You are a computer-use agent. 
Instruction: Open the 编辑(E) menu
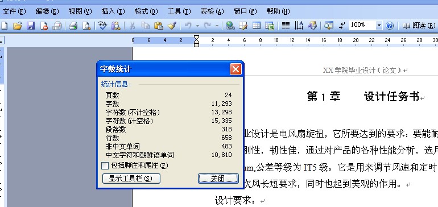[47, 11]
